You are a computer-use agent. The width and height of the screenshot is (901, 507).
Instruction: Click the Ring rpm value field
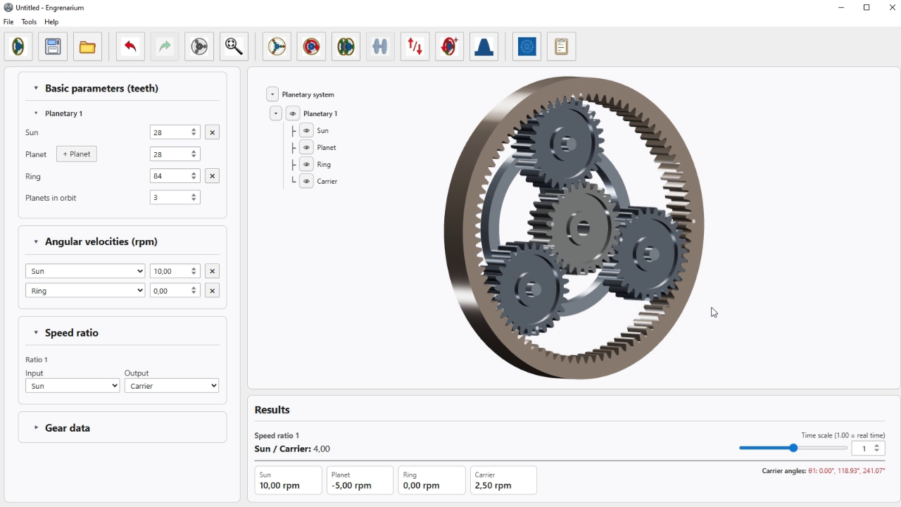pos(175,290)
